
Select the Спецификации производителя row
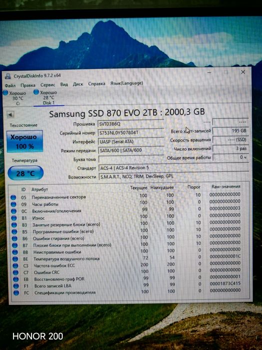point(129,291)
